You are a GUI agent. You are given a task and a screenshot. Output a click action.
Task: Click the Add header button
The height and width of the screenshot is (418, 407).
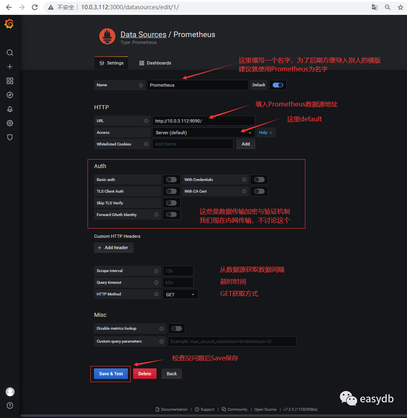tap(114, 247)
